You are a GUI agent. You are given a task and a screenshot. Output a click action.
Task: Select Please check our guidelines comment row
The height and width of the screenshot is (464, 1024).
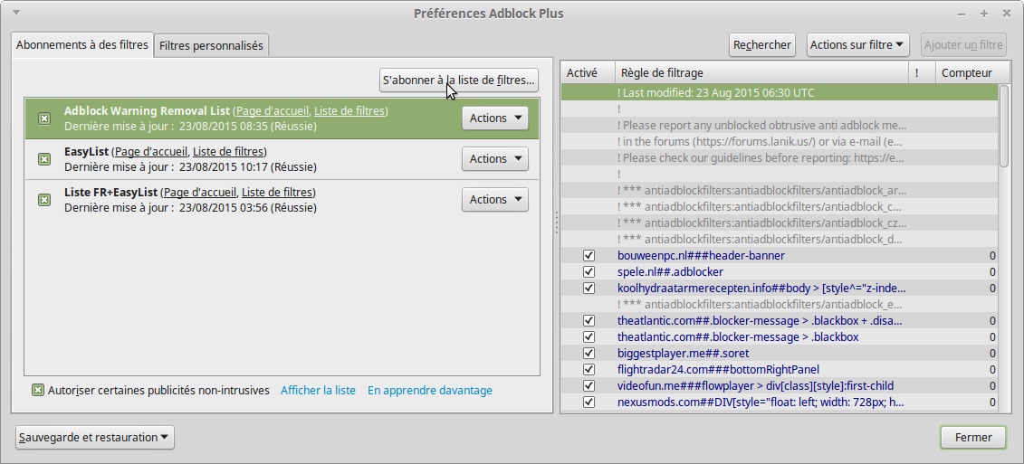point(780,158)
